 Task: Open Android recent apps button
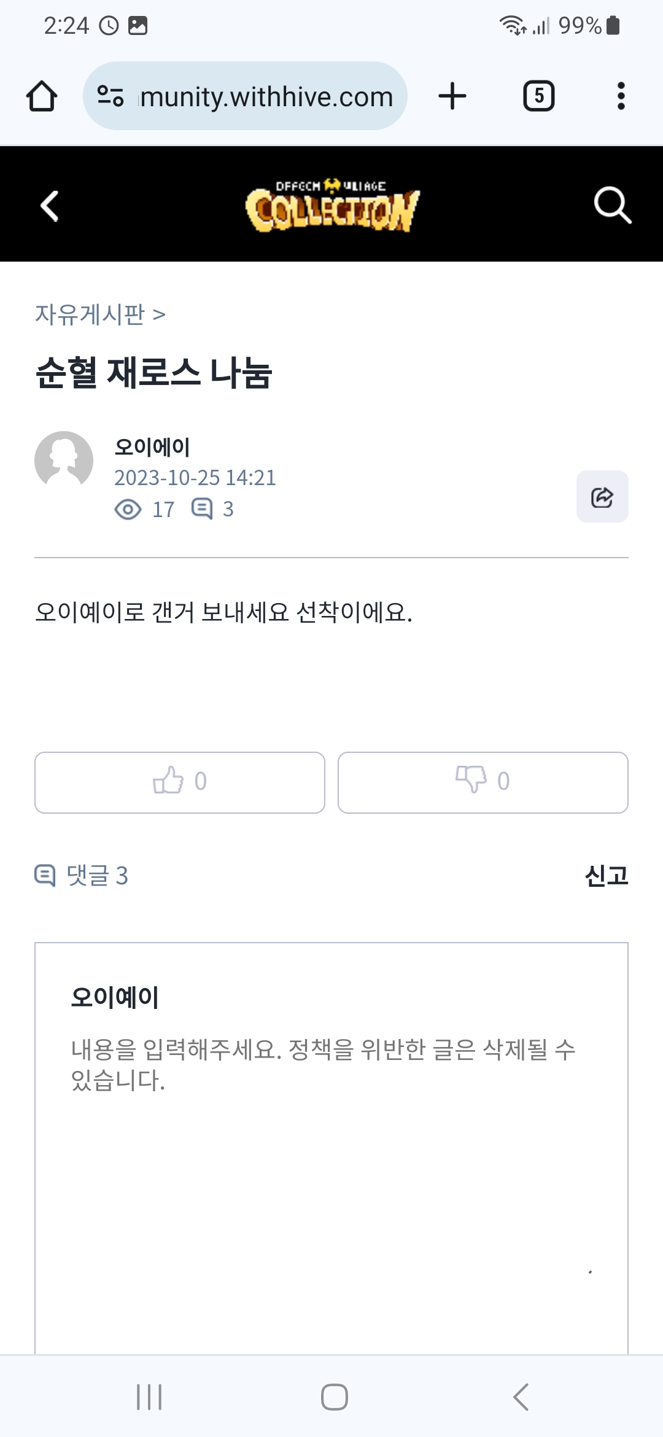click(149, 1397)
